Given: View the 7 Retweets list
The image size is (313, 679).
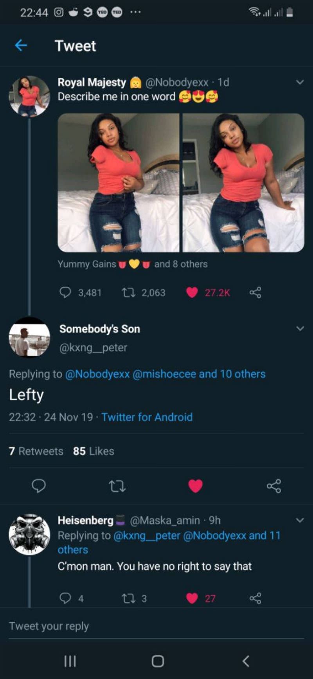Looking at the screenshot, I should (x=36, y=451).
